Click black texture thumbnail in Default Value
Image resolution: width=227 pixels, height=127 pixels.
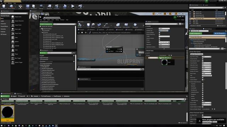pos(165,62)
